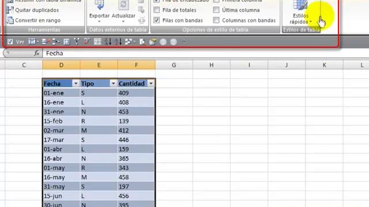The width and height of the screenshot is (369, 207).
Task: Select the Cantidad value 409
Action: tap(136, 93)
